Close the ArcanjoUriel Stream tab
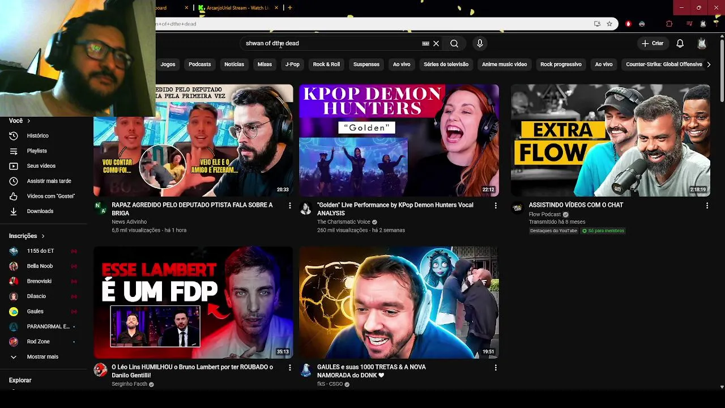Viewport: 725px width, 408px height. click(276, 8)
